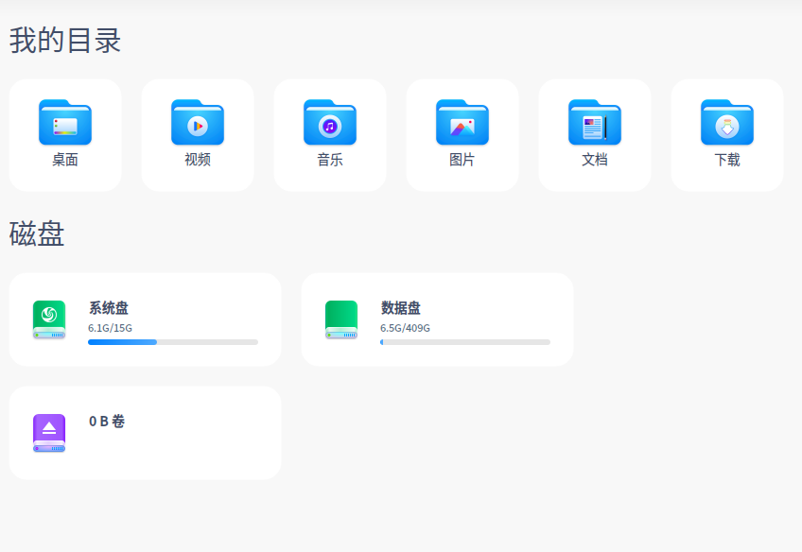This screenshot has height=552, width=802.
Task: Click the 数据盘 usage progress bar
Action: [465, 342]
